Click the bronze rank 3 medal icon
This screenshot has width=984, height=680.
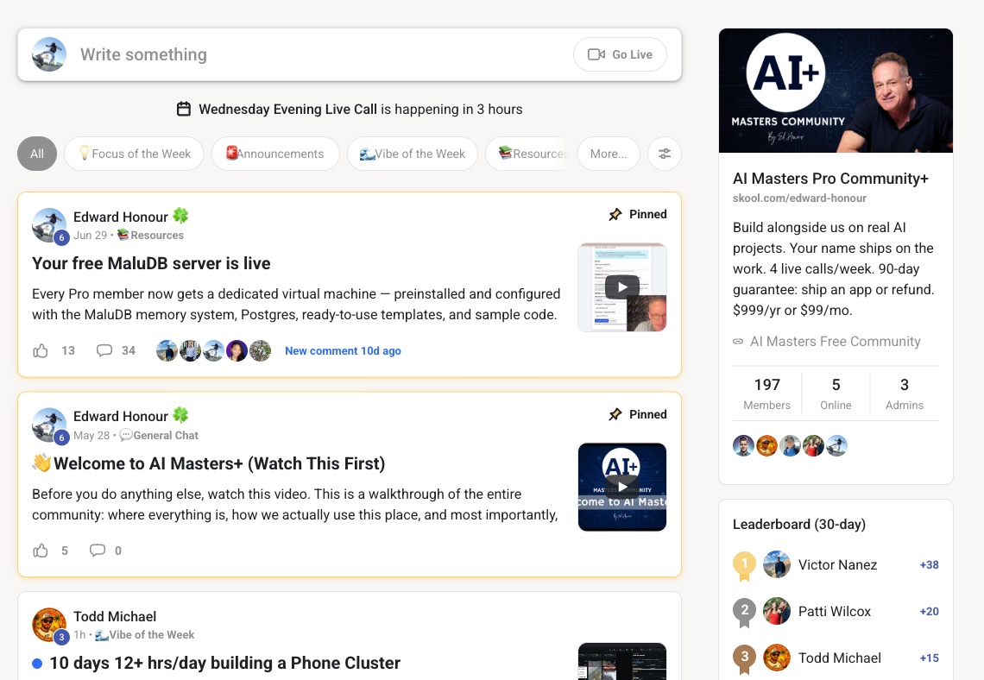(745, 658)
